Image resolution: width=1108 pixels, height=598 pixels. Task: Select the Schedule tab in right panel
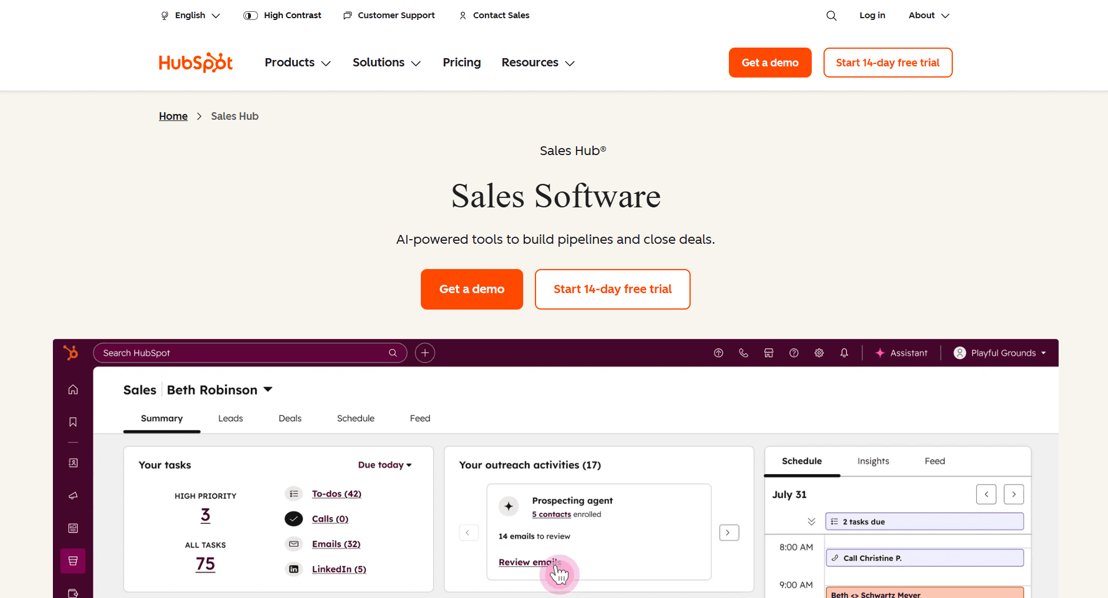point(802,461)
